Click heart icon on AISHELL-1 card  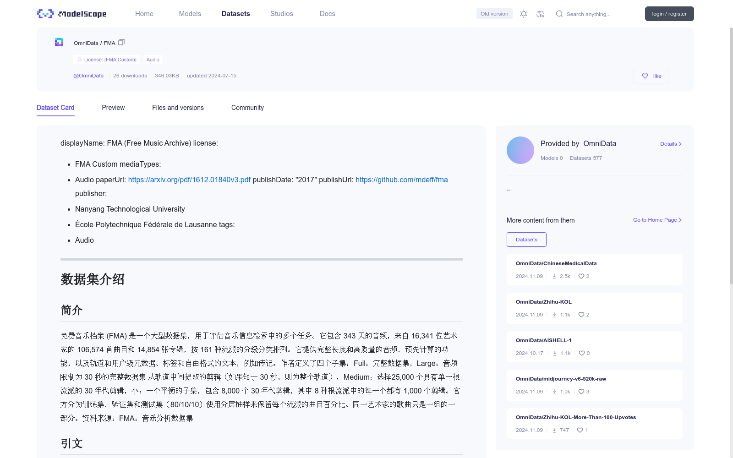(582, 353)
